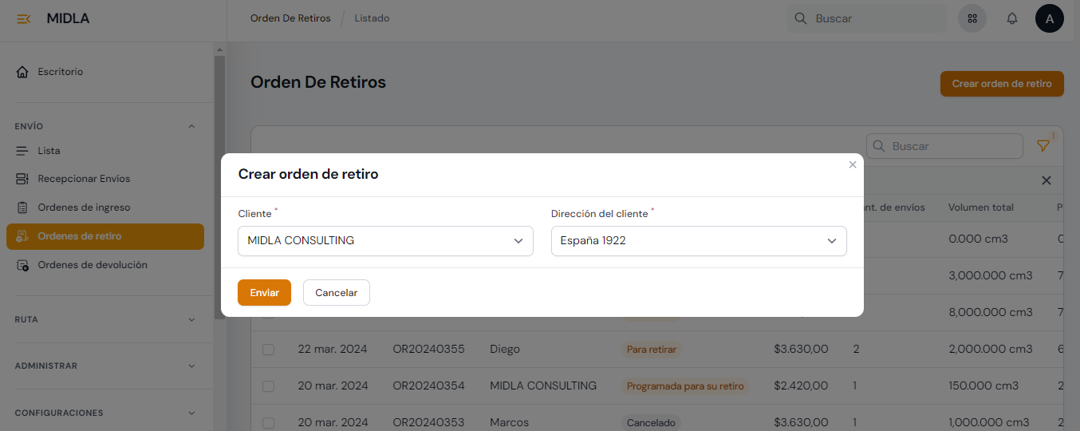Image resolution: width=1080 pixels, height=431 pixels.
Task: Click the Cancelar button
Action: pos(336,293)
